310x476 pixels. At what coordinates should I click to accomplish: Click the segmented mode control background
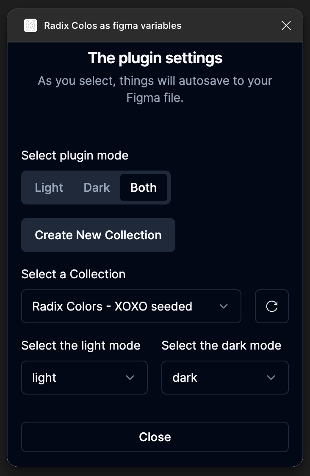[x=96, y=188]
